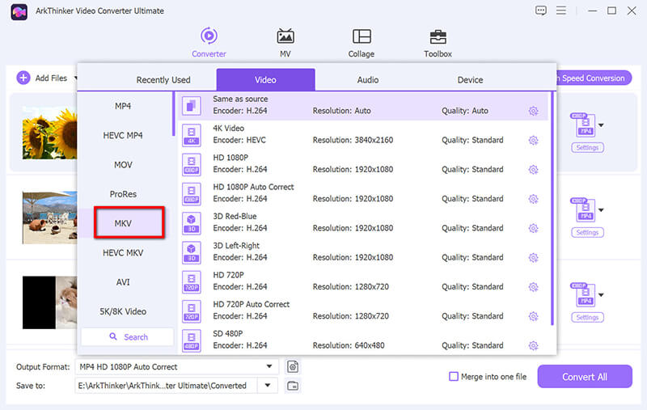Viewport: 647px width, 410px height.
Task: Open settings gear for 4K Video preset
Action: (533, 140)
